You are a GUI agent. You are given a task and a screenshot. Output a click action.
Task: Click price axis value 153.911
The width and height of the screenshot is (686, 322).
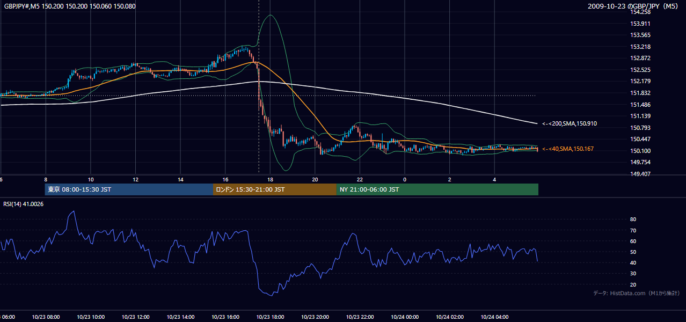[x=641, y=24]
